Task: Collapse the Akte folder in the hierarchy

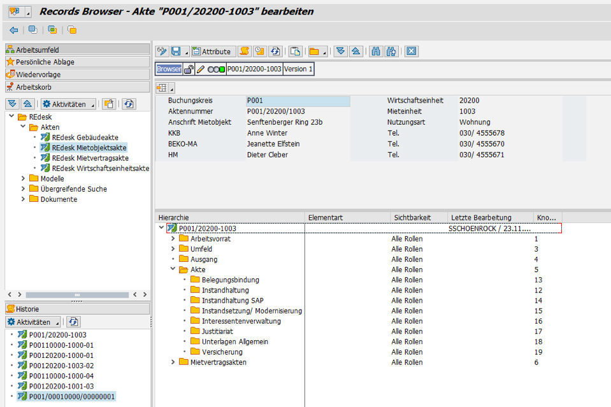Action: click(171, 269)
